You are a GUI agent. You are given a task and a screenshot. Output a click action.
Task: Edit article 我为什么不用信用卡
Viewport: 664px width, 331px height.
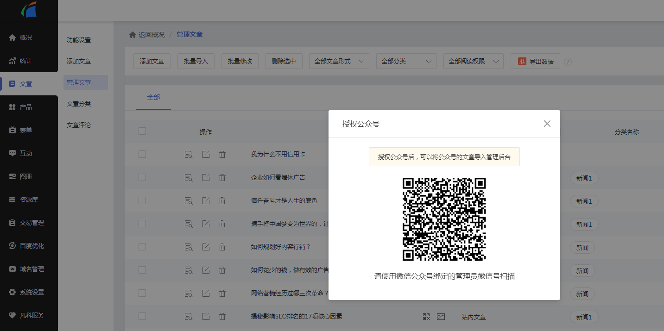tap(206, 155)
